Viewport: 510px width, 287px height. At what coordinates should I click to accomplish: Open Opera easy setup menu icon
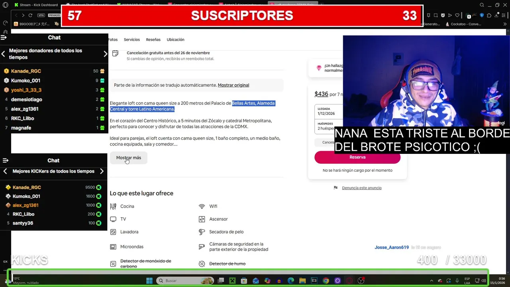503,15
